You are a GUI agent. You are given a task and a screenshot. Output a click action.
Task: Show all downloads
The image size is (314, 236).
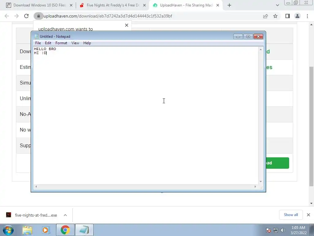(x=291, y=215)
